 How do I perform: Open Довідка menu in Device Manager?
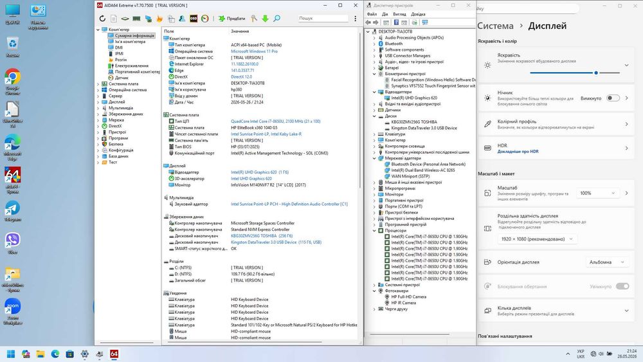(x=419, y=14)
